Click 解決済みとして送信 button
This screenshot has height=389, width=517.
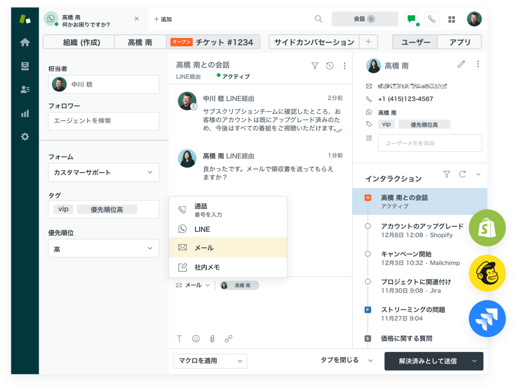tap(427, 361)
